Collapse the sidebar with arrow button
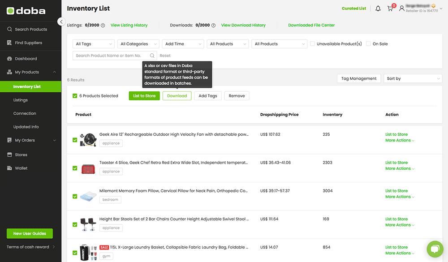The height and width of the screenshot is (262, 448). click(62, 21)
